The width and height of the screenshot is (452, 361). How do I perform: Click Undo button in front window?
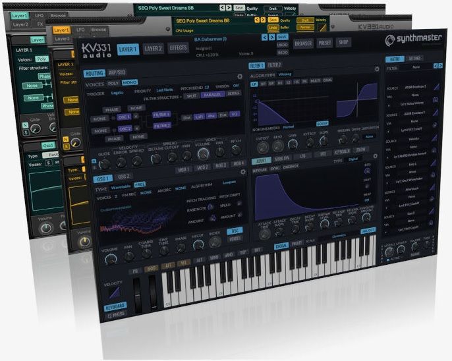click(282, 45)
